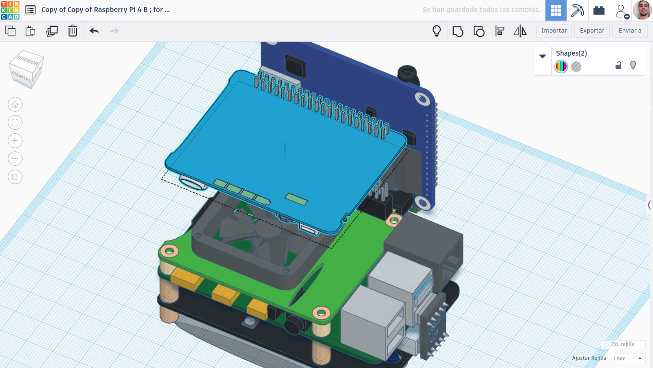Rename the design title text
The image size is (653, 368).
106,10
